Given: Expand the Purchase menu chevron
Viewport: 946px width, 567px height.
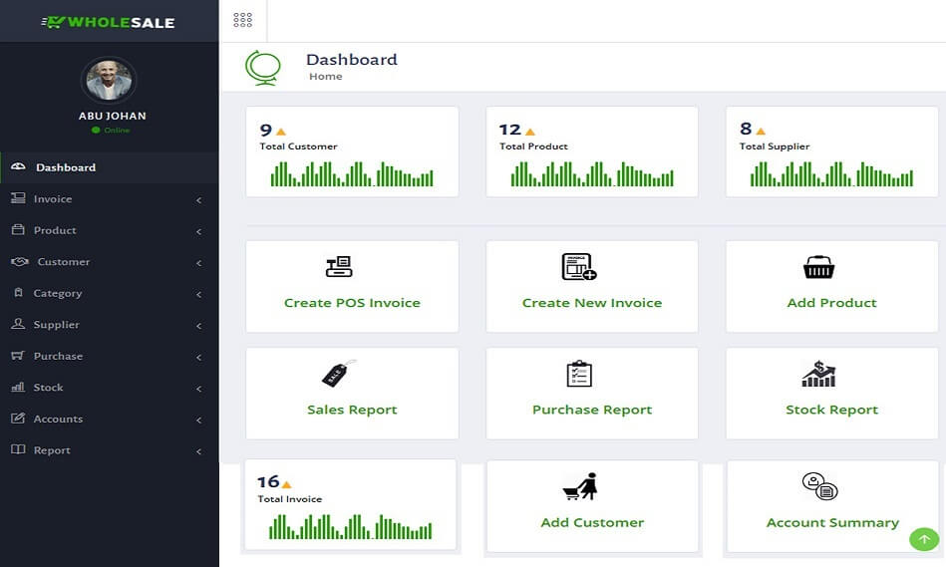Looking at the screenshot, I should tap(199, 357).
